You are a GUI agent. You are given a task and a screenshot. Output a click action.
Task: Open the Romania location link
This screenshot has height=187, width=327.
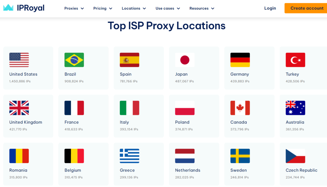18,170
